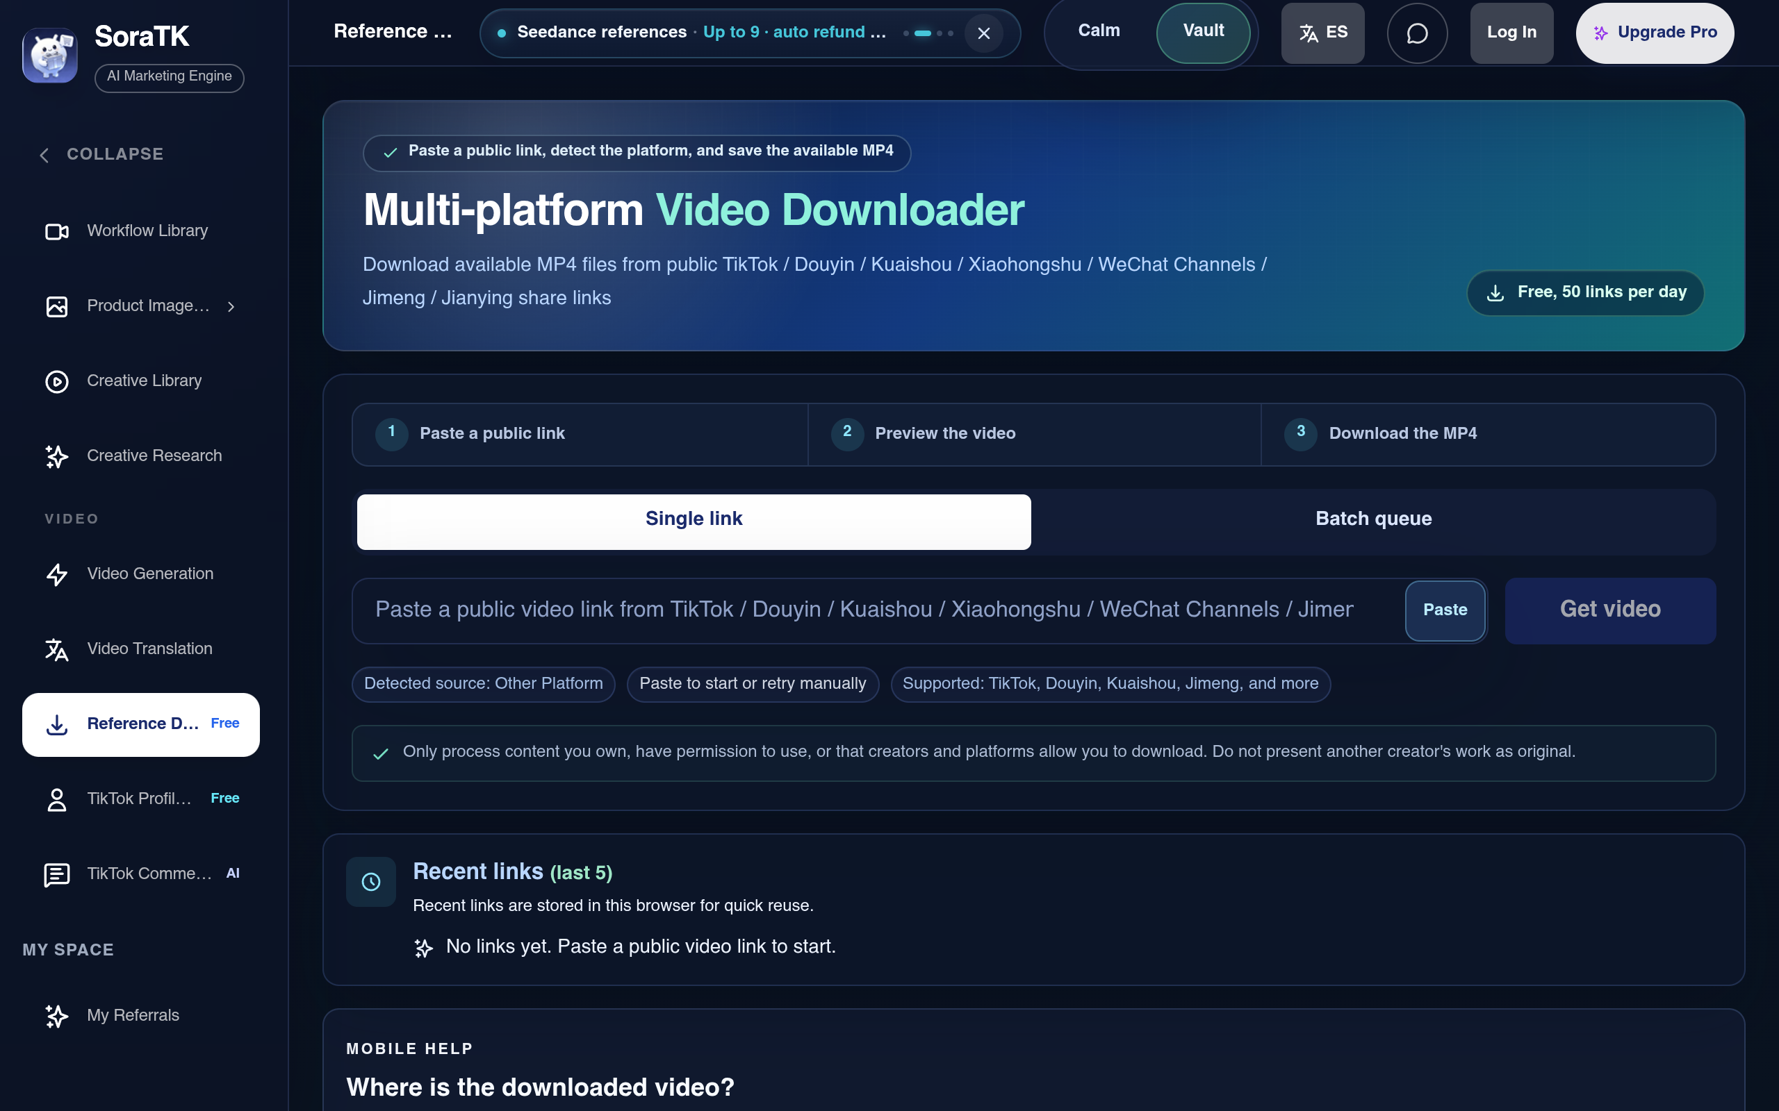Click the sparkle icon on Upgrade Pro
Image resolution: width=1779 pixels, height=1111 pixels.
click(x=1600, y=33)
